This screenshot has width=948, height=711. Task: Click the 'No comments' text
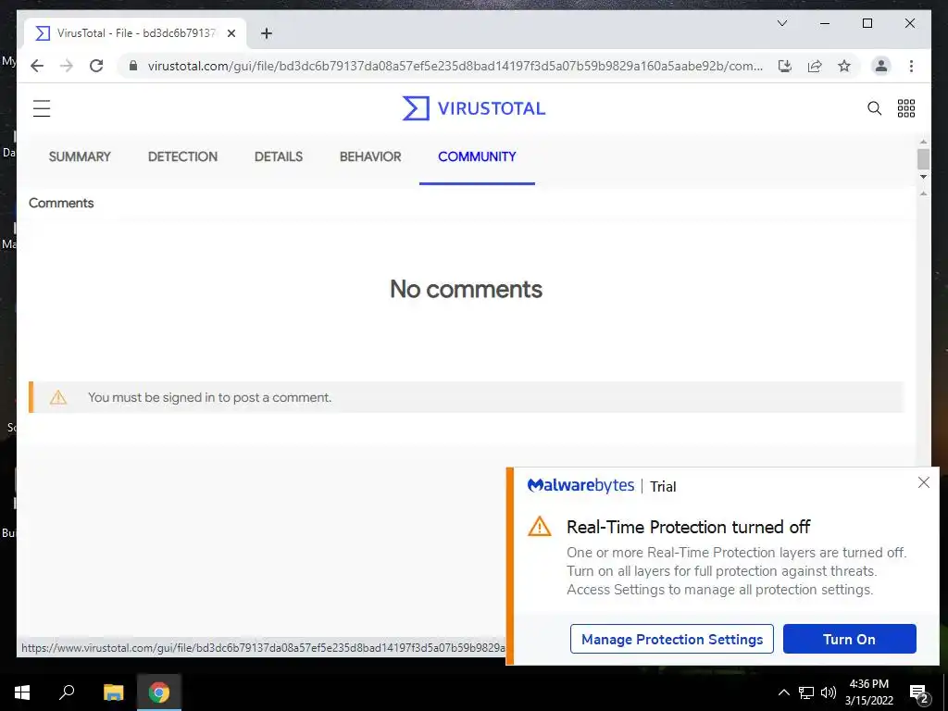point(467,289)
